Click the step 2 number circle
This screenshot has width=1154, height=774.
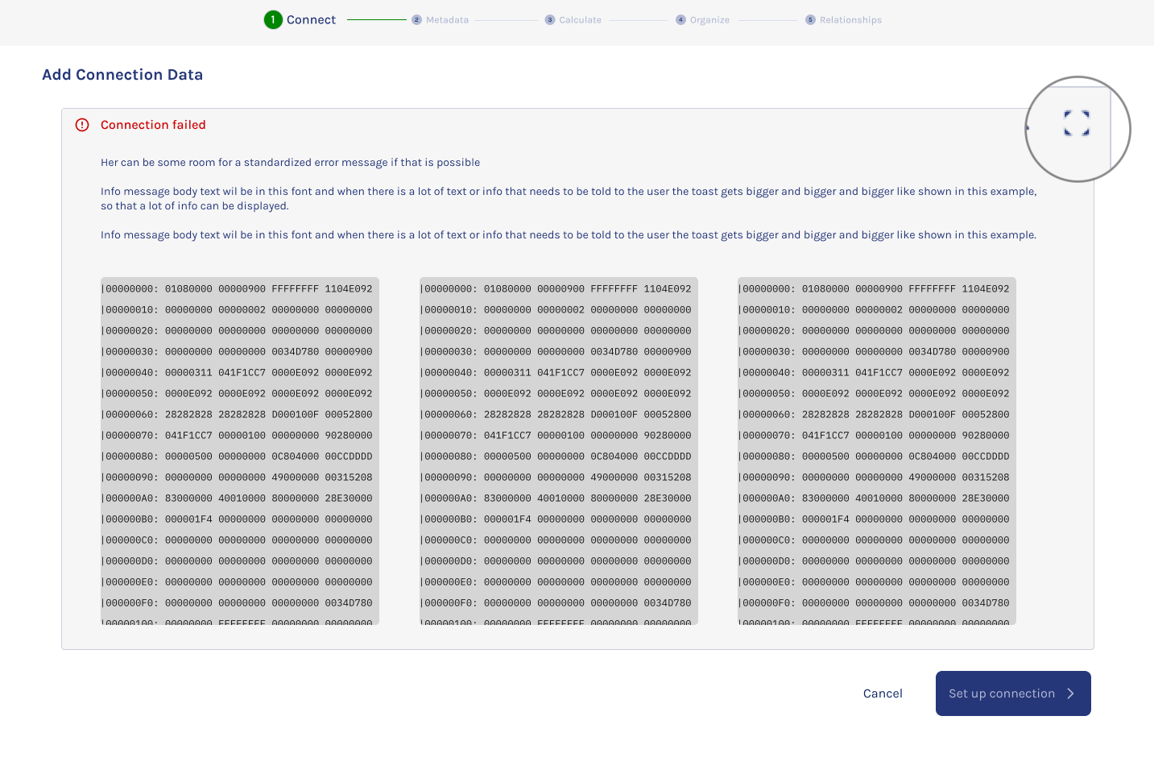[x=416, y=20]
